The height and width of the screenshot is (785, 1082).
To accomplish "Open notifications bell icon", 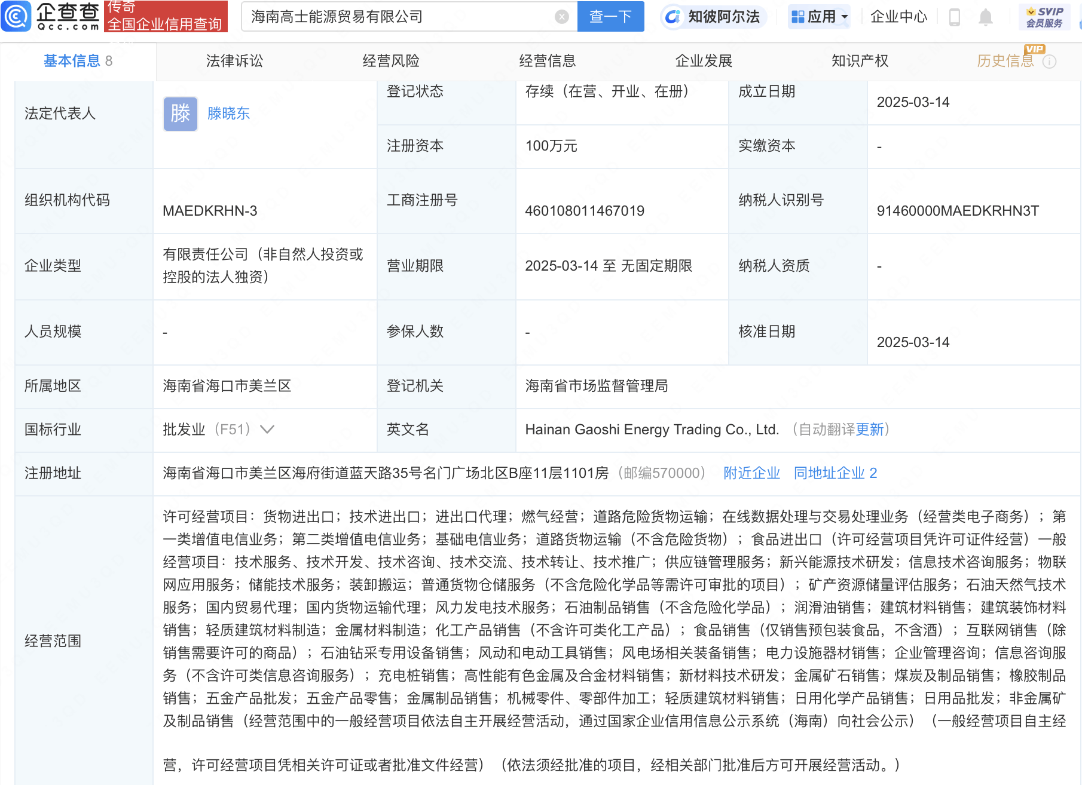I will [986, 17].
